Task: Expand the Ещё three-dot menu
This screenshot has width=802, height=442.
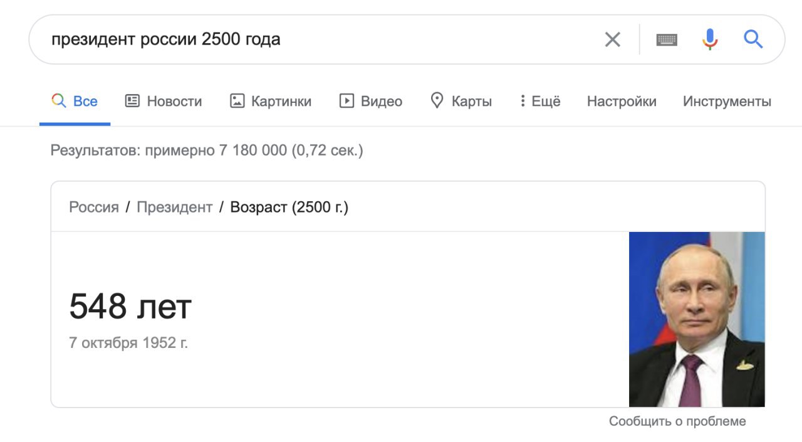Action: [523, 101]
